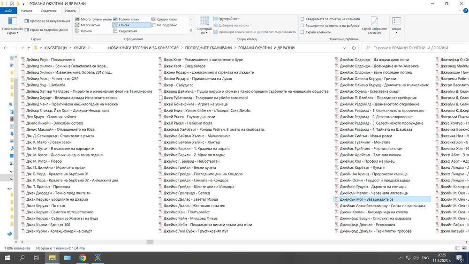Switch to the Споделяне (Share) tab
This screenshot has width=469, height=264.
[x=49, y=11]
